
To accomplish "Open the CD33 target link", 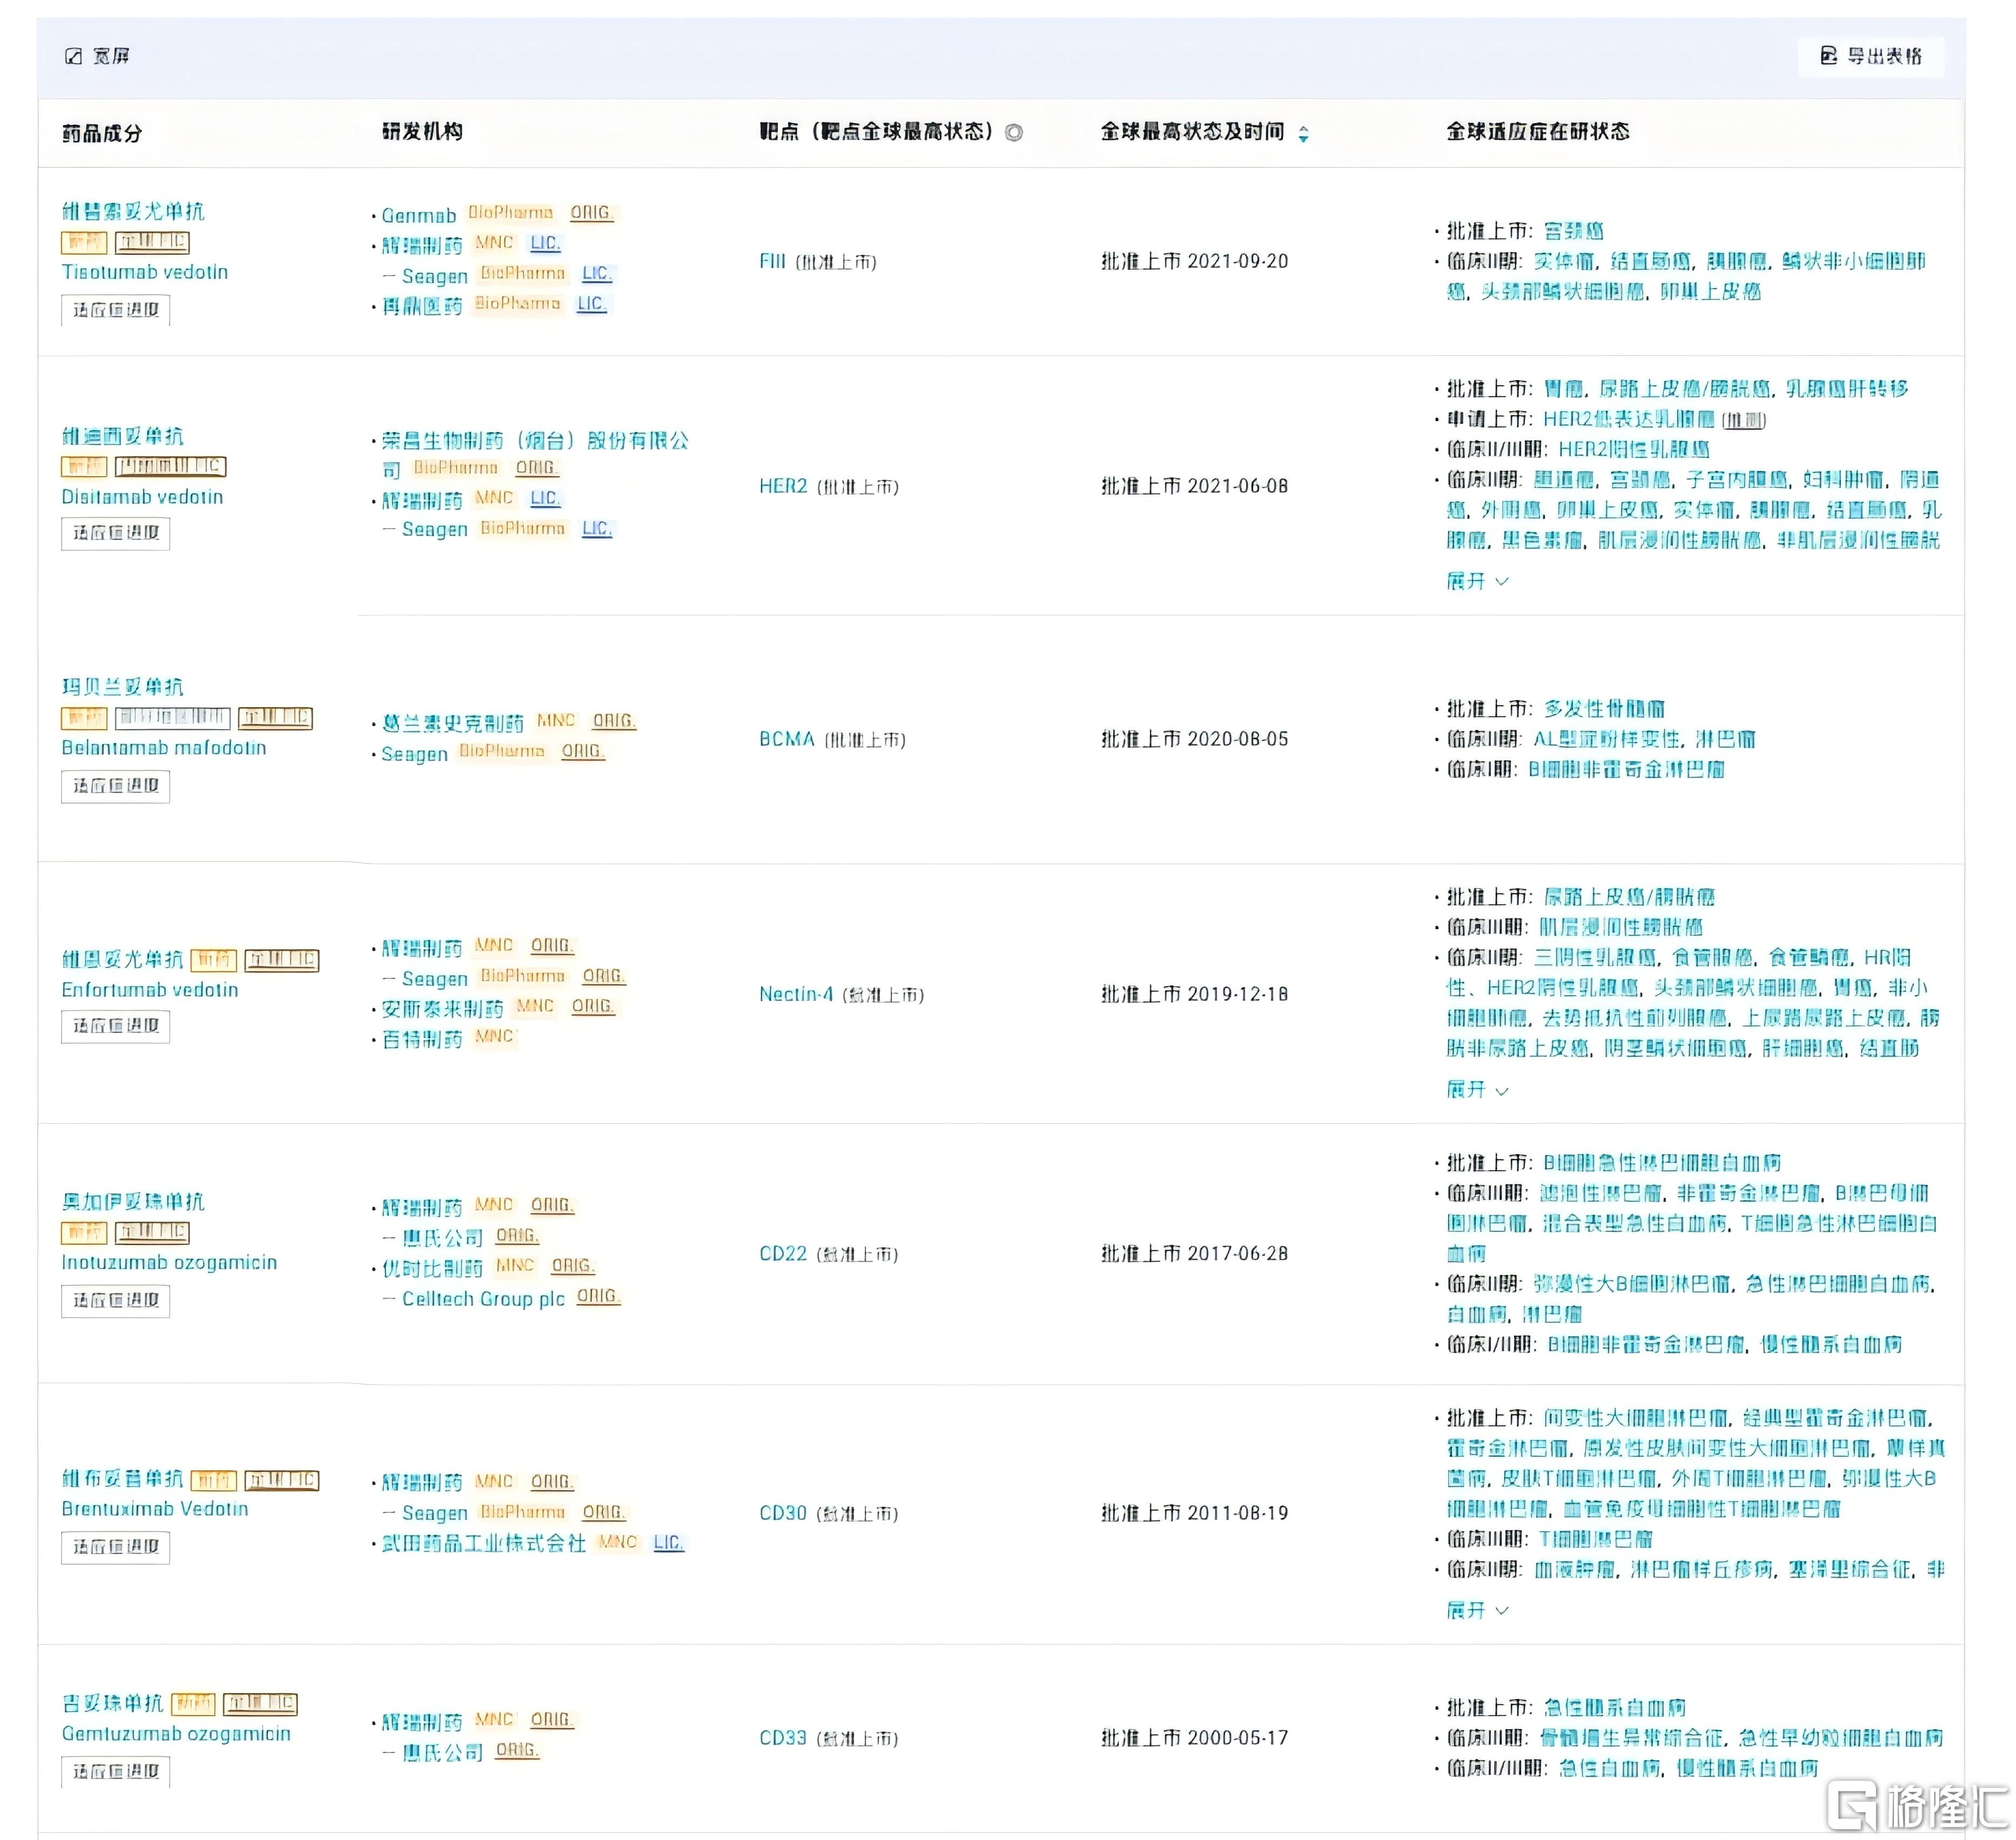I will tap(784, 1740).
